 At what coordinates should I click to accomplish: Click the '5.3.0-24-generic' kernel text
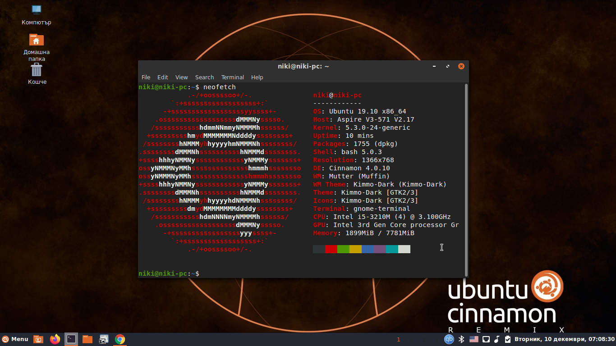coord(378,127)
